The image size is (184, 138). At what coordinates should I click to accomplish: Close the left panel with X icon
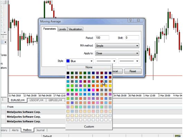tap(6, 42)
